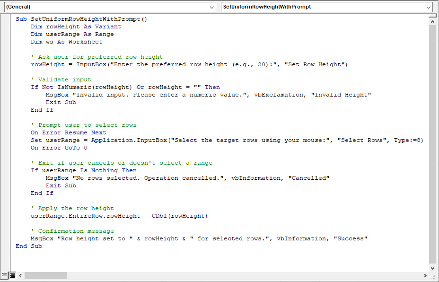Click the Exit Sub under Cancelled message

[x=61, y=185]
